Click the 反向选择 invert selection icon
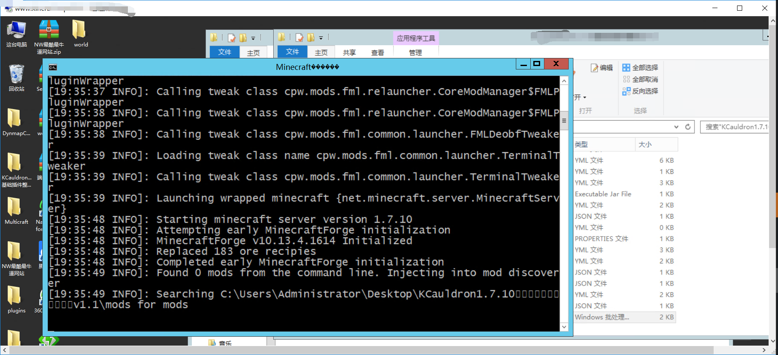 coord(626,91)
